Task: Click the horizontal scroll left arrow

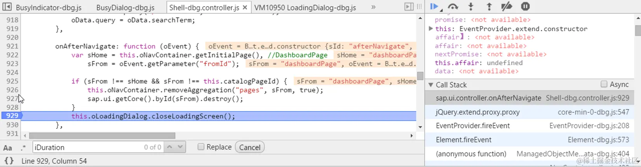Action: [x=25, y=136]
